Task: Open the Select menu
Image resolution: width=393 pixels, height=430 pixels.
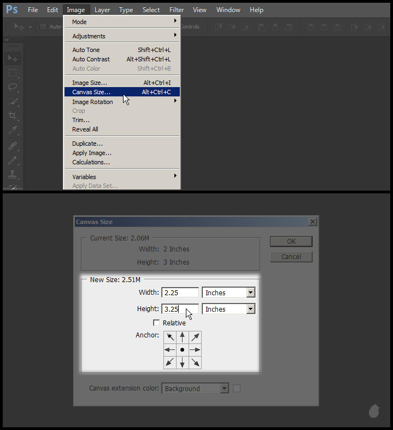Action: [x=151, y=10]
